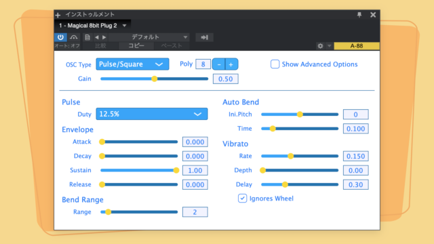Add instrument with the plus icon
This screenshot has height=244, width=434.
pyautogui.click(x=58, y=15)
